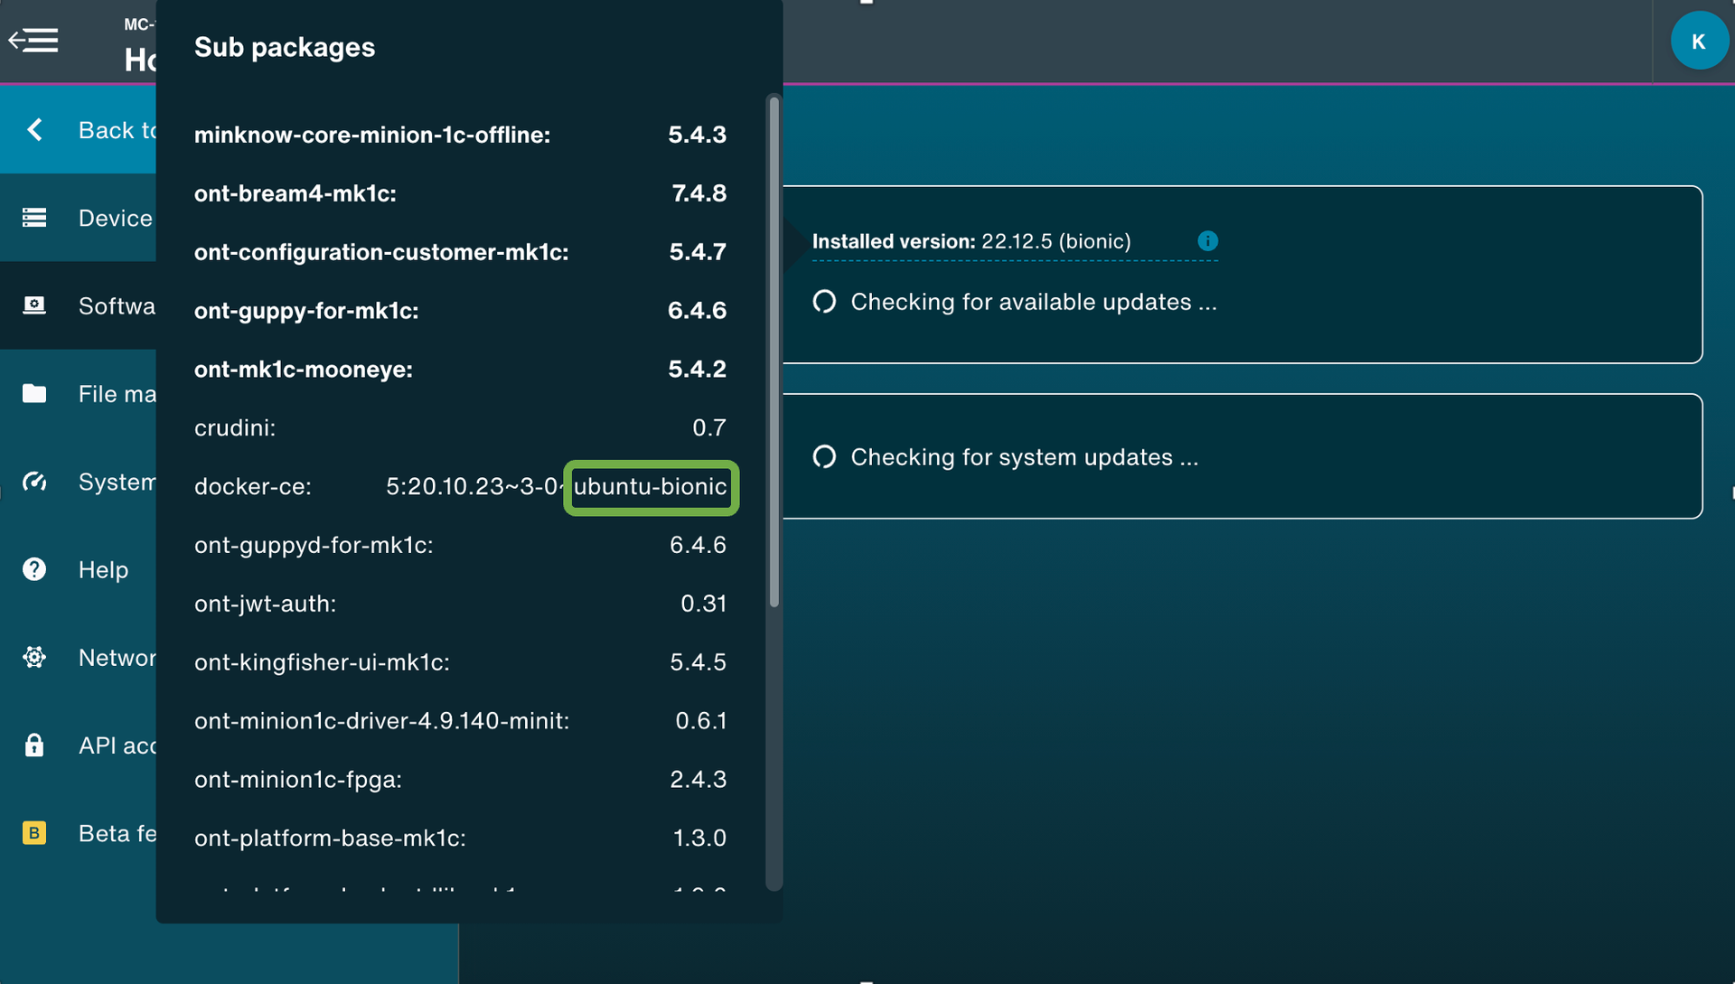The image size is (1735, 984).
Task: Select the Help menu item
Action: pos(103,569)
